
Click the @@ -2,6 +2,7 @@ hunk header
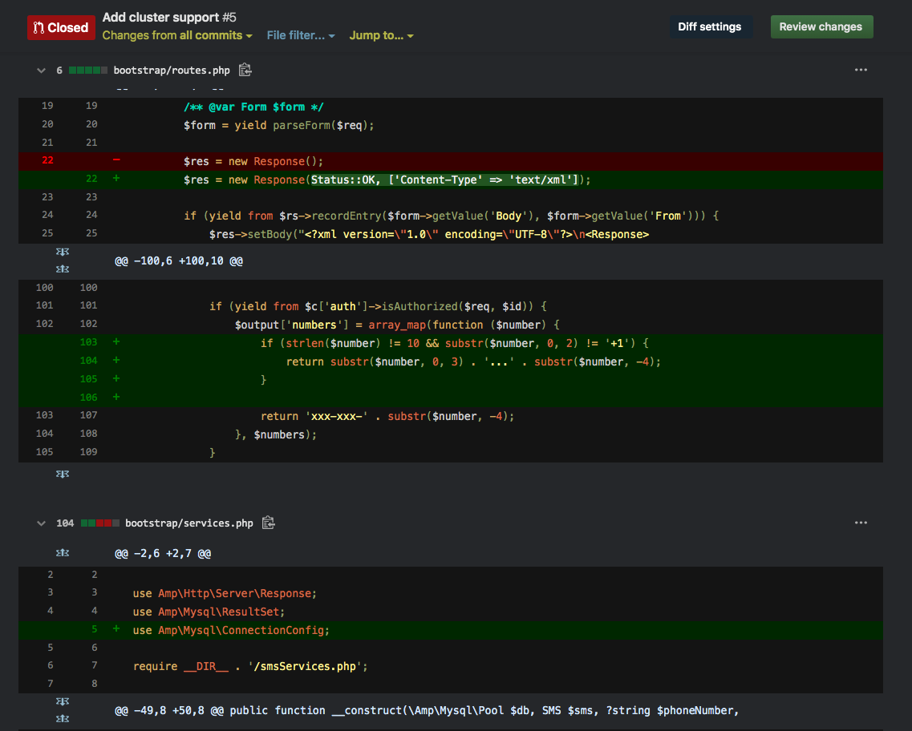coord(163,553)
